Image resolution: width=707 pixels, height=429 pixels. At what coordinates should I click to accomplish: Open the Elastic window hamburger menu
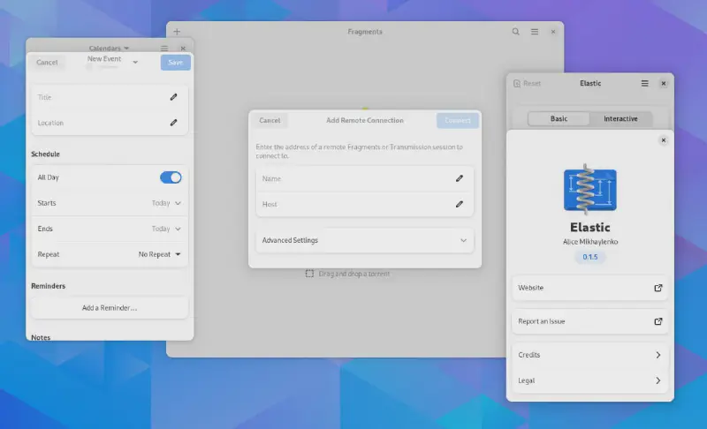(644, 83)
